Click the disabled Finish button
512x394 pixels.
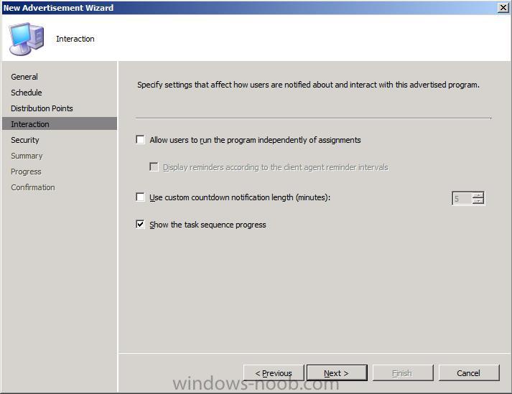[x=403, y=372]
